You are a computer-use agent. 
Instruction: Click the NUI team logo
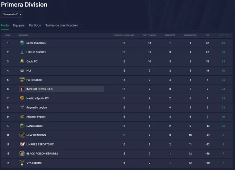(x=22, y=70)
